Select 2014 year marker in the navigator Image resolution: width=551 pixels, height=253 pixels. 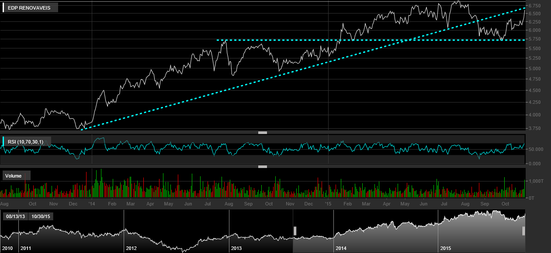(x=341, y=248)
